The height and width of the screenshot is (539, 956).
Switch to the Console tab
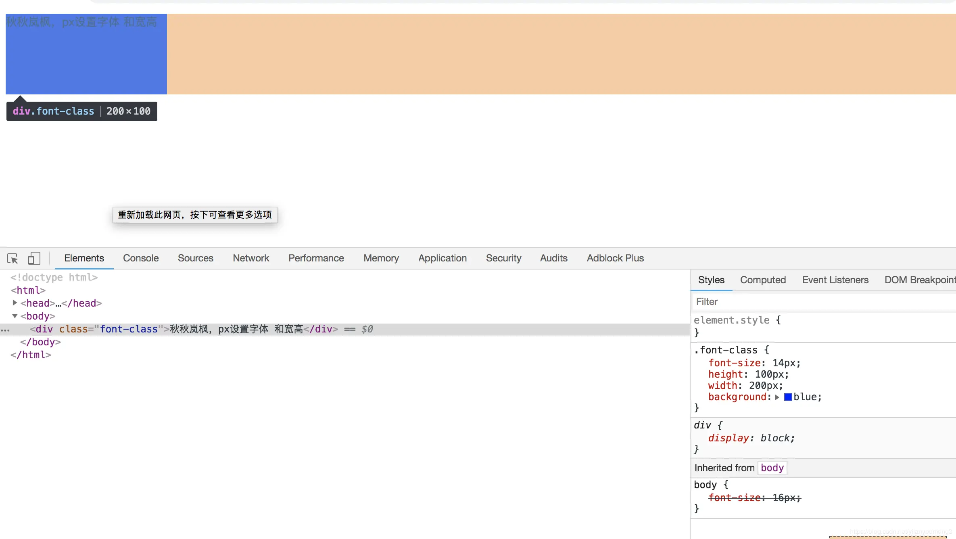[x=141, y=258]
